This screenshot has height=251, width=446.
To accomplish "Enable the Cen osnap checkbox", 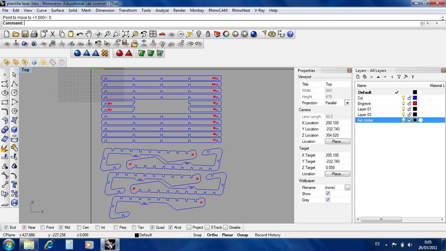I will [x=79, y=227].
